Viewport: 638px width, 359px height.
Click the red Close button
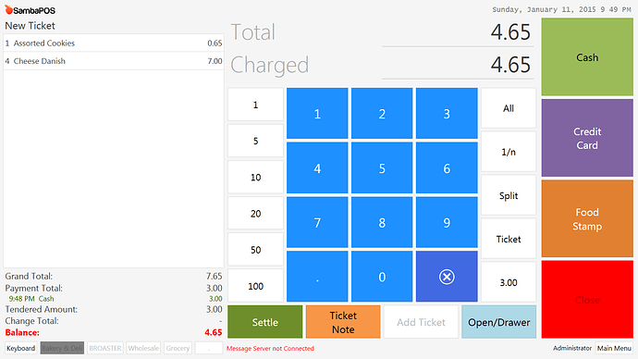(x=587, y=300)
